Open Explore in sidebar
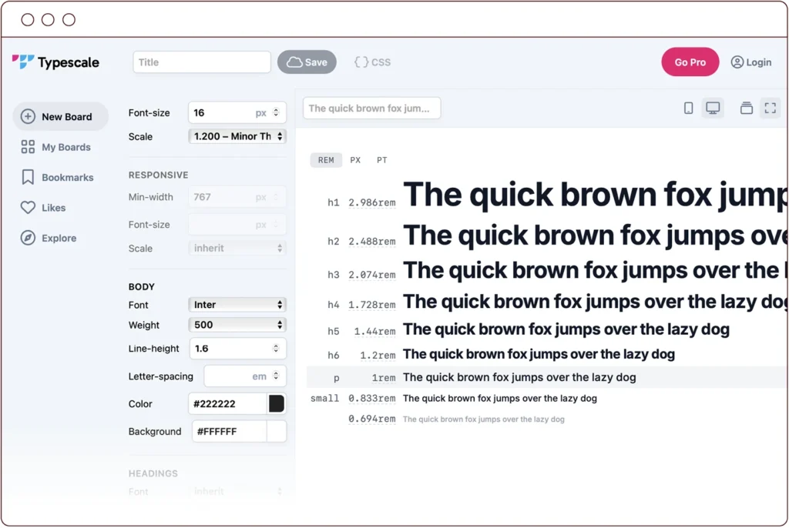The width and height of the screenshot is (789, 528). pos(59,238)
